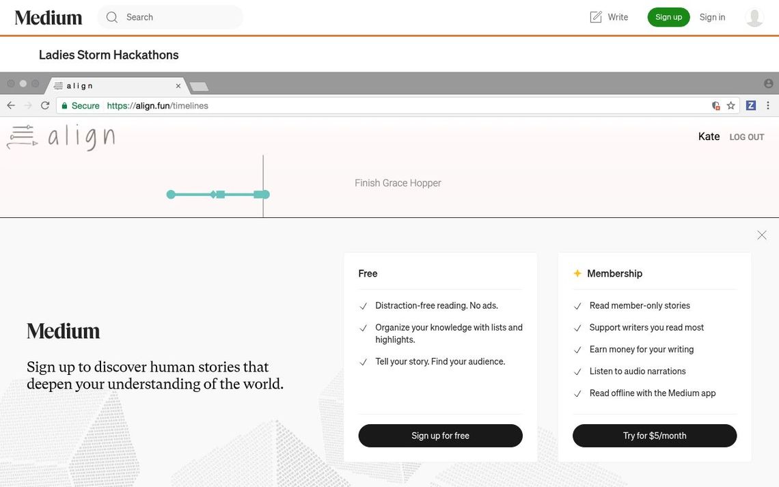Open the Sign in link
The height and width of the screenshot is (487, 779).
point(712,17)
